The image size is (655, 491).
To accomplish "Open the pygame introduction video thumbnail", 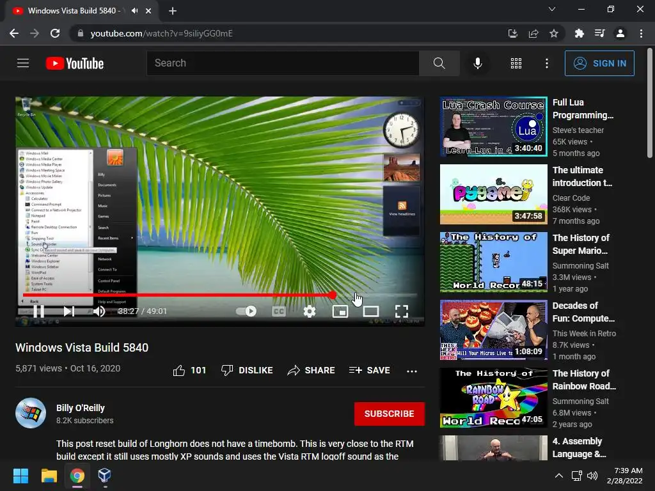I will (x=493, y=194).
